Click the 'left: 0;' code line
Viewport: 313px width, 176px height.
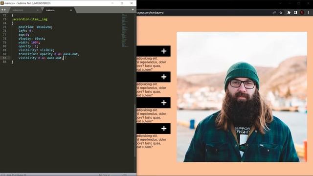coord(25,31)
